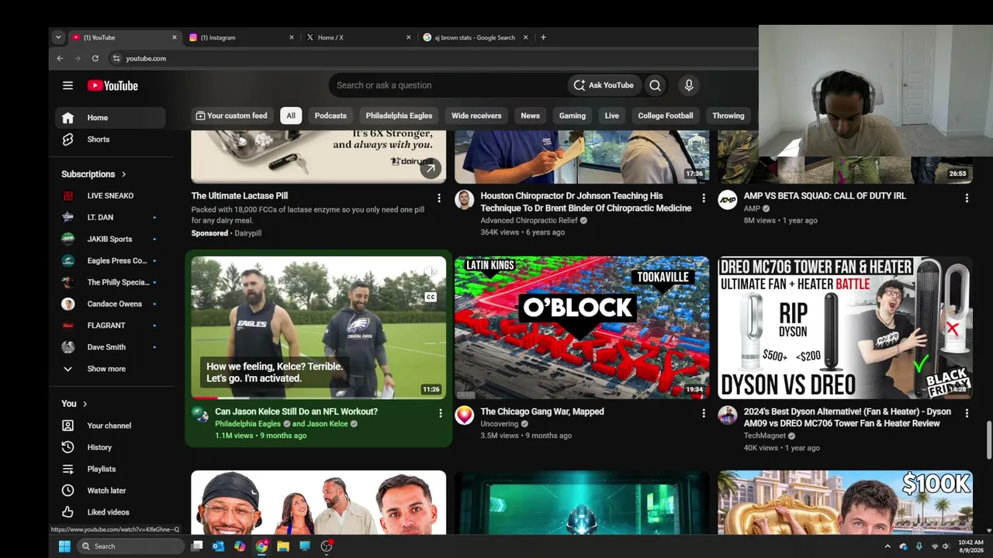The width and height of the screenshot is (993, 558).
Task: Open the Dave Smith subscription
Action: [x=110, y=347]
